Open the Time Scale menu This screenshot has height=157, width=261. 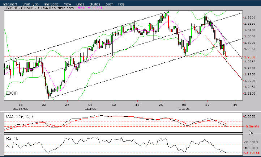click(51, 4)
